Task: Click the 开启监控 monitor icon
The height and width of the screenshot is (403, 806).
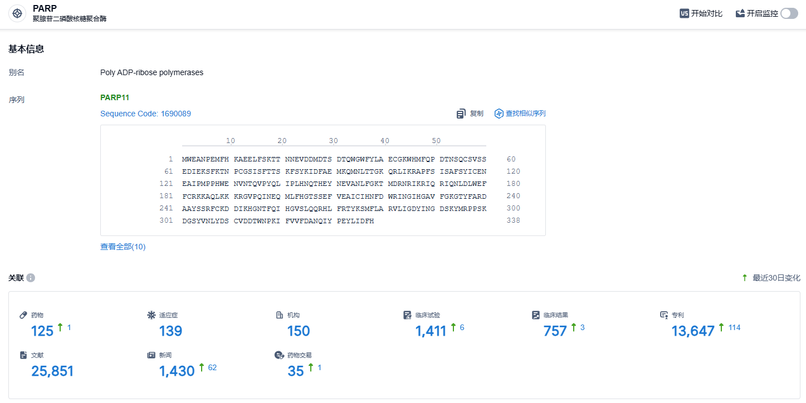Action: [x=740, y=13]
